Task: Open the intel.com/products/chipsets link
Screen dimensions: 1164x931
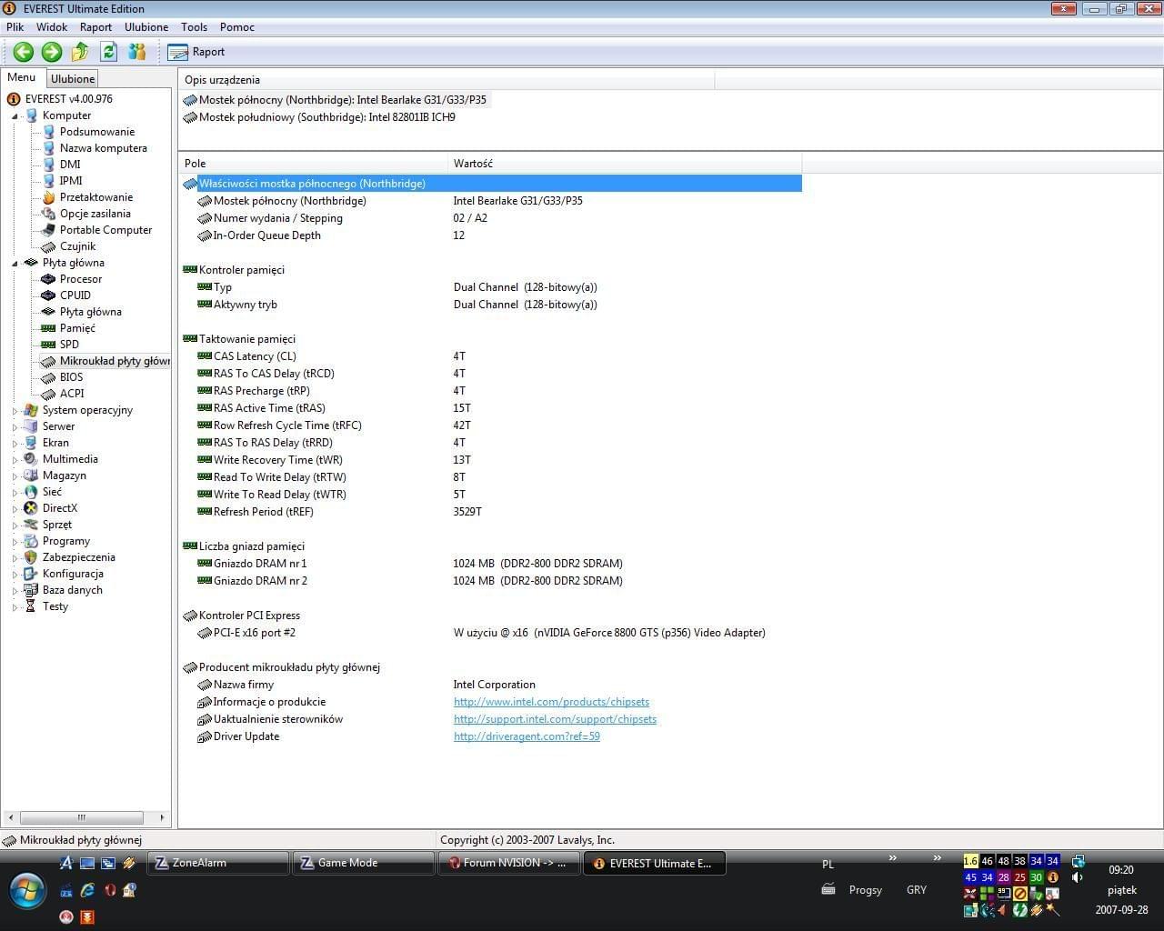Action: point(551,702)
